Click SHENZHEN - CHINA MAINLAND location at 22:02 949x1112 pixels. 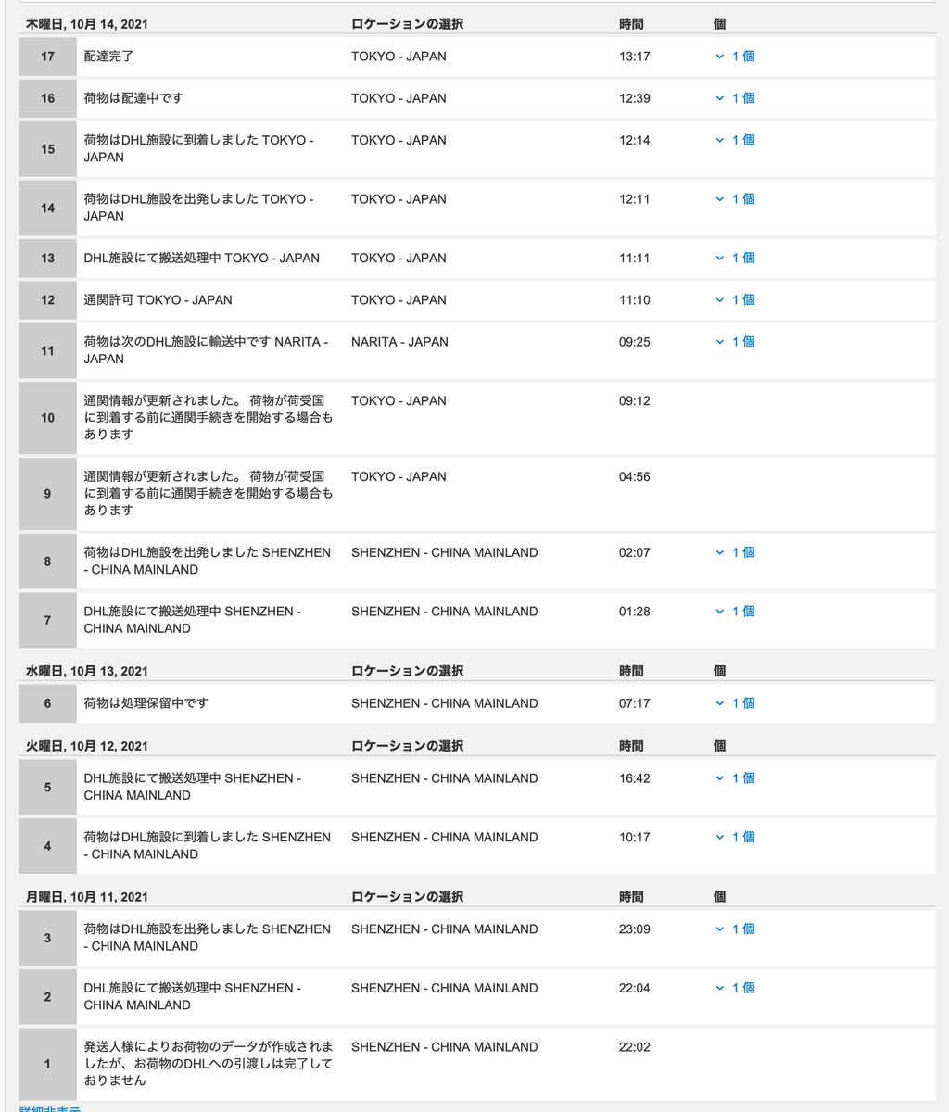click(444, 1047)
